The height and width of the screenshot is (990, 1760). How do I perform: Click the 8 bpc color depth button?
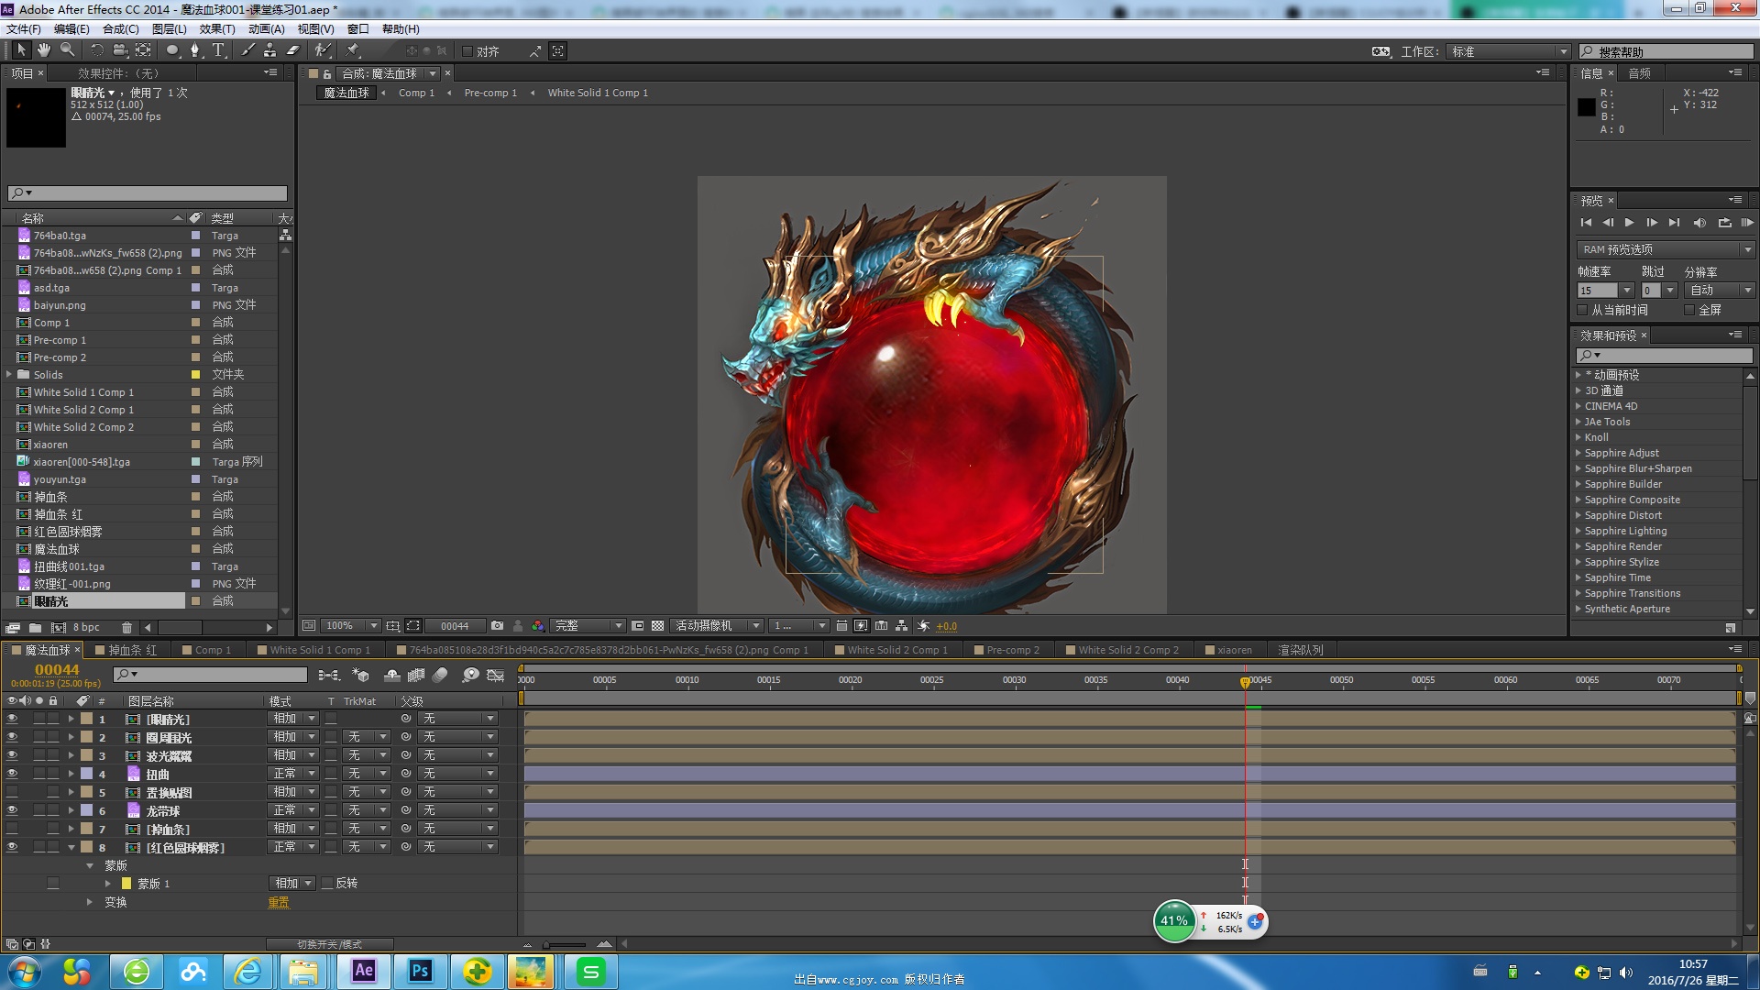pyautogui.click(x=86, y=628)
